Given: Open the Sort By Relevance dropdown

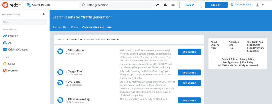Looking at the screenshot, I should 75,39.
